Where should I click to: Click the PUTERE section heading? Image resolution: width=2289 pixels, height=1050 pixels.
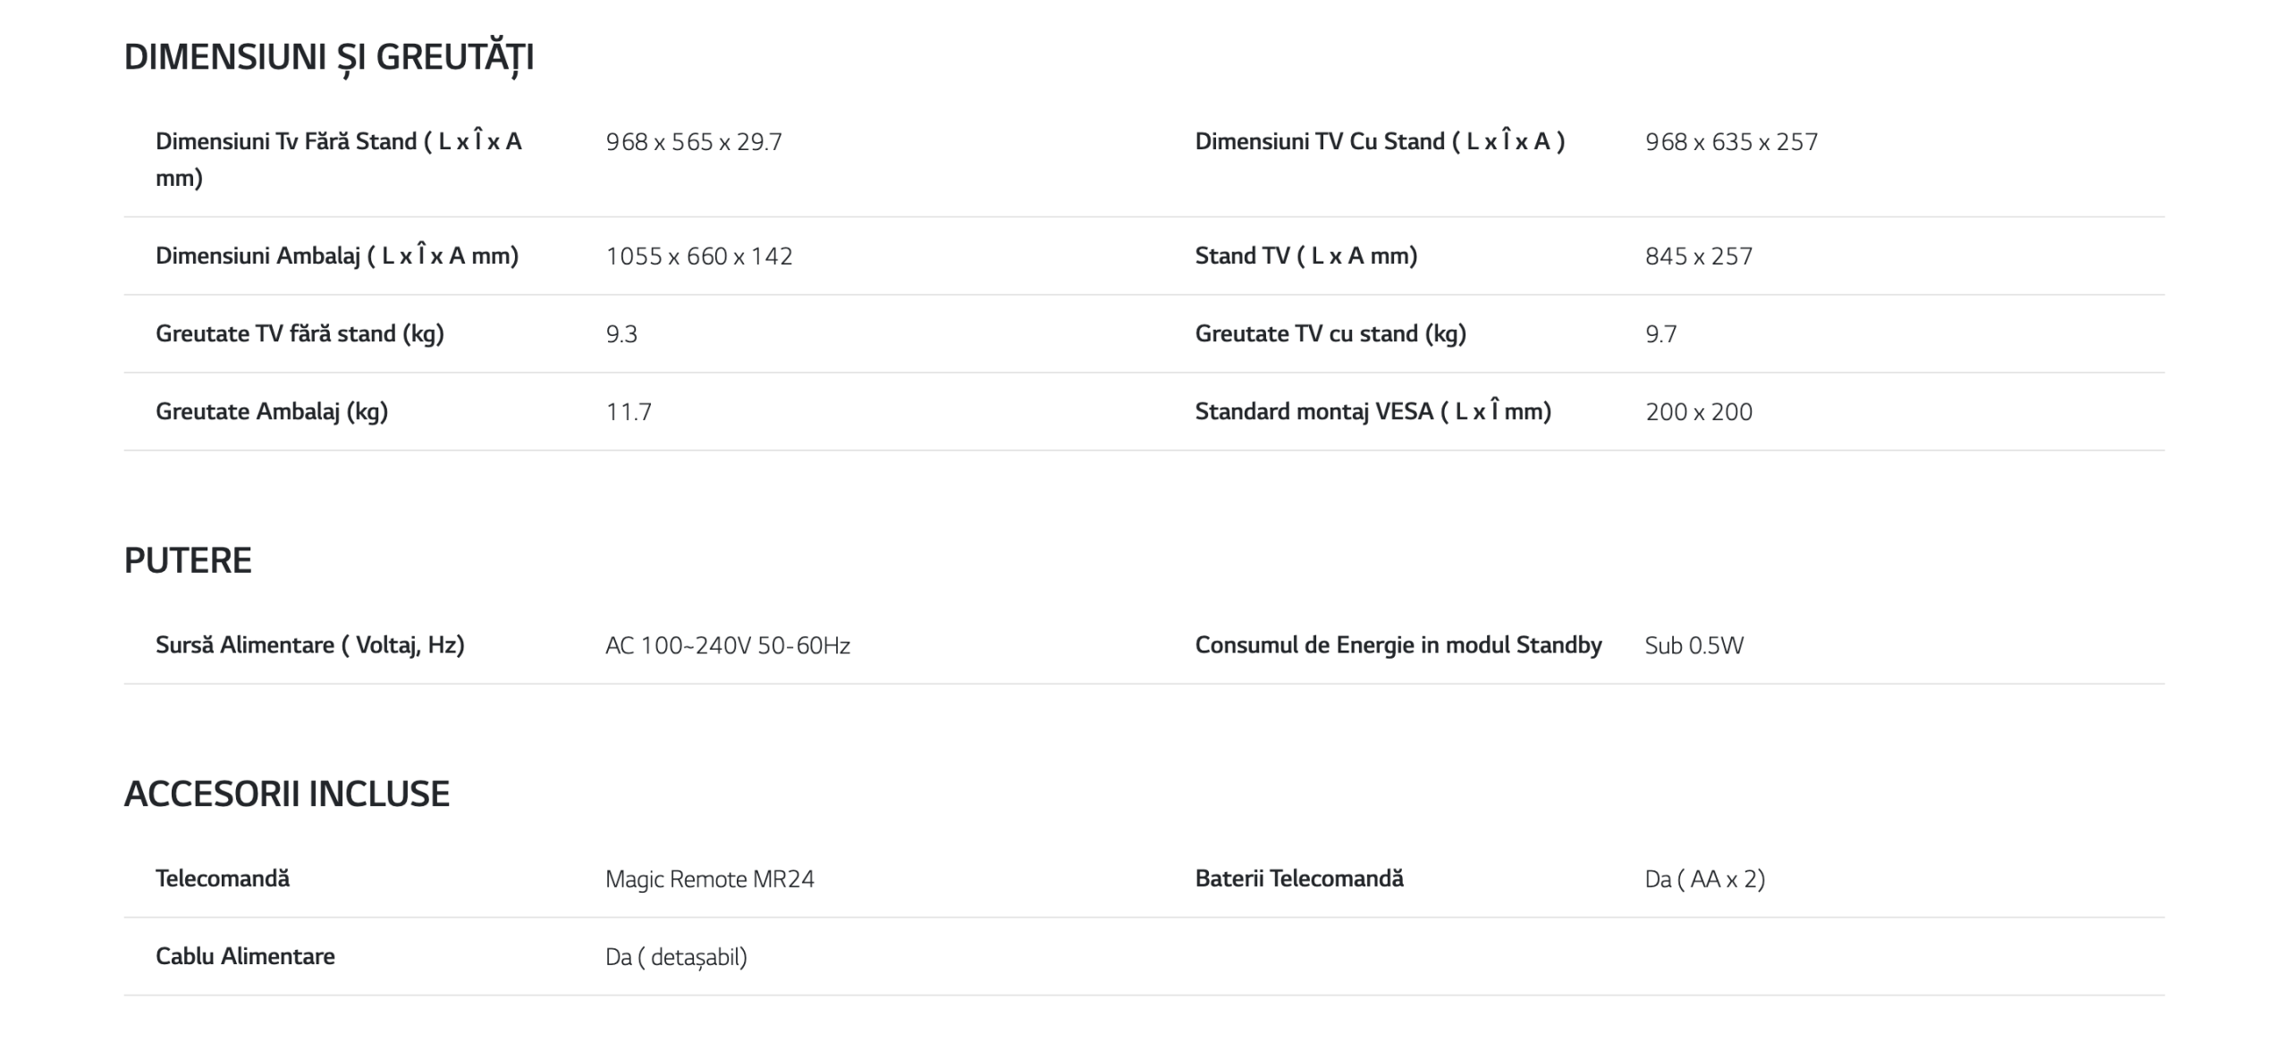(188, 560)
